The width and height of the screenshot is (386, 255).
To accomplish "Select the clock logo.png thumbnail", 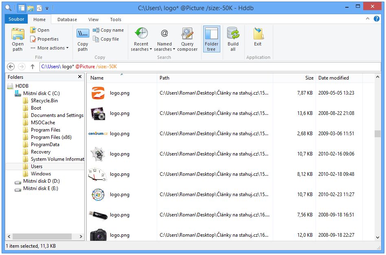I will pos(97,175).
